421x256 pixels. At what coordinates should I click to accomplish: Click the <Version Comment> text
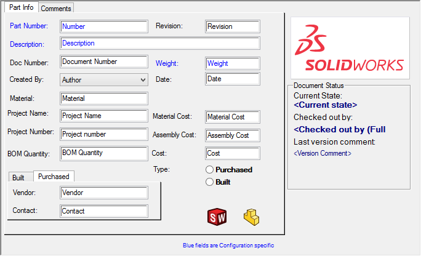323,153
